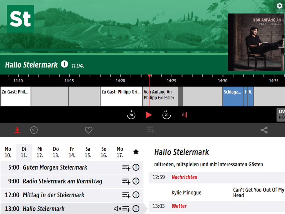Select the Mo 17. day tab
285x214 pixels.
[x=120, y=152]
